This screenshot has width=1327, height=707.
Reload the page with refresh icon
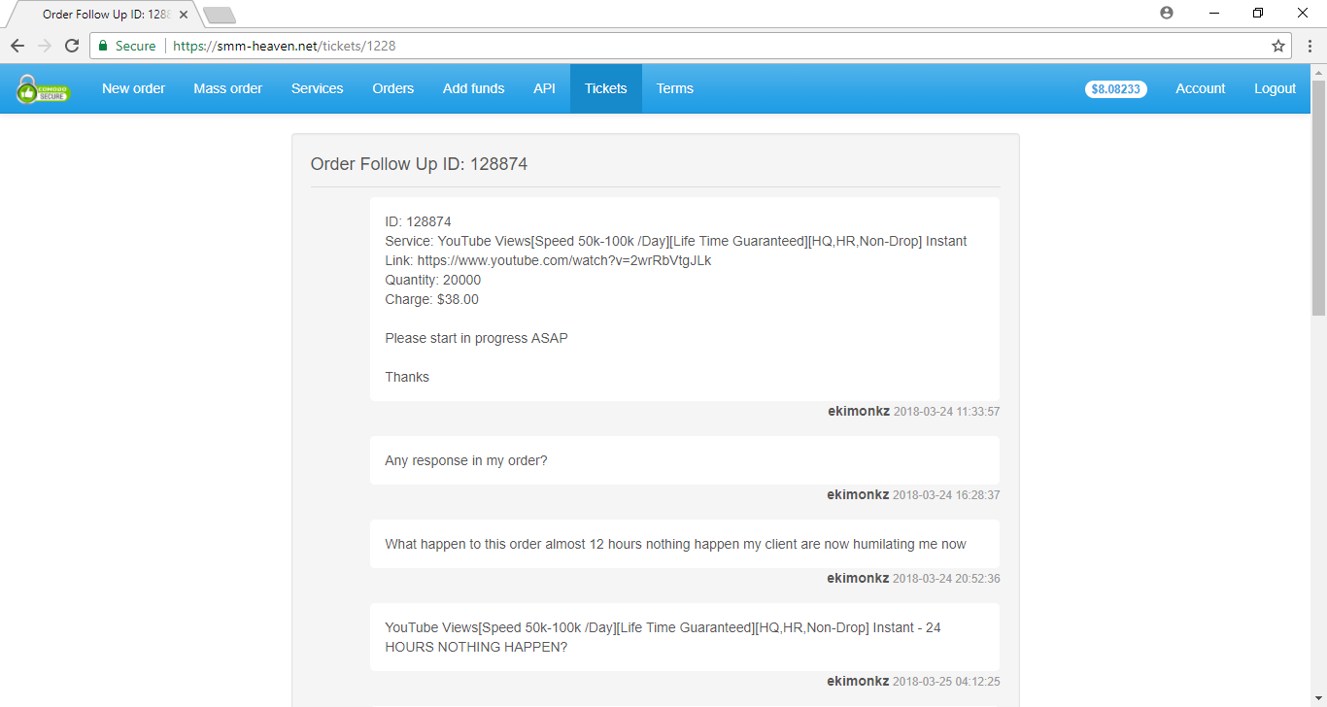(x=72, y=46)
